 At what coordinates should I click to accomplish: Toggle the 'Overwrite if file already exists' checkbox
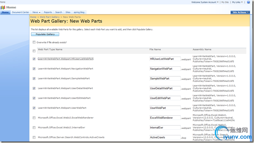click(34, 42)
